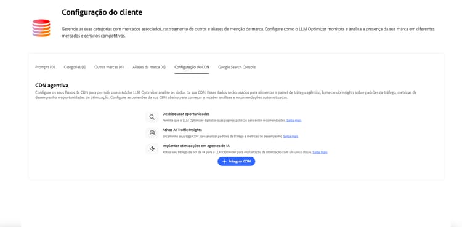Image resolution: width=462 pixels, height=227 pixels.
Task: Open the Google Search Console tab
Action: click(237, 67)
